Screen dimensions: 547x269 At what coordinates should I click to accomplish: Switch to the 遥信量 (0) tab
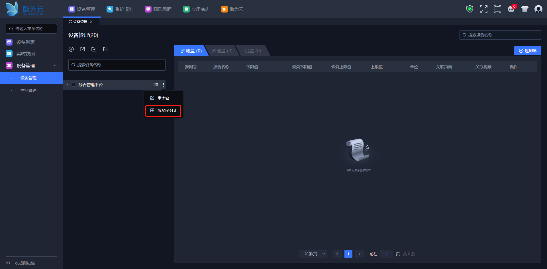point(222,51)
